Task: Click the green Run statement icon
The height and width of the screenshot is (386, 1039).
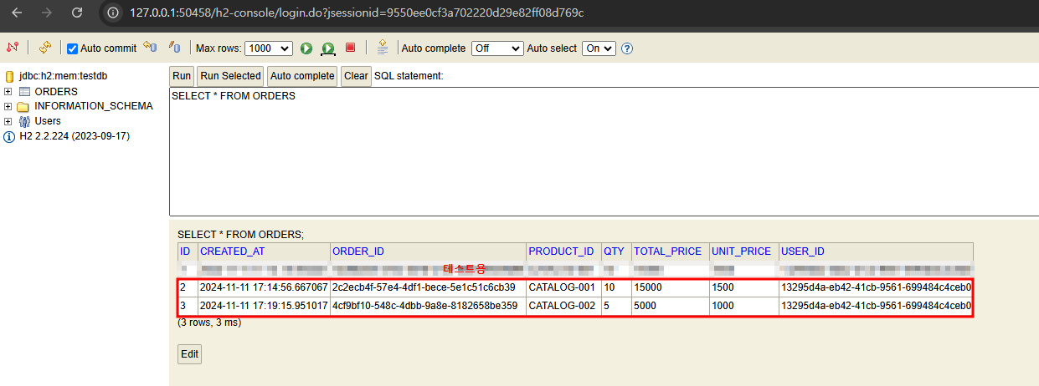Action: (306, 48)
